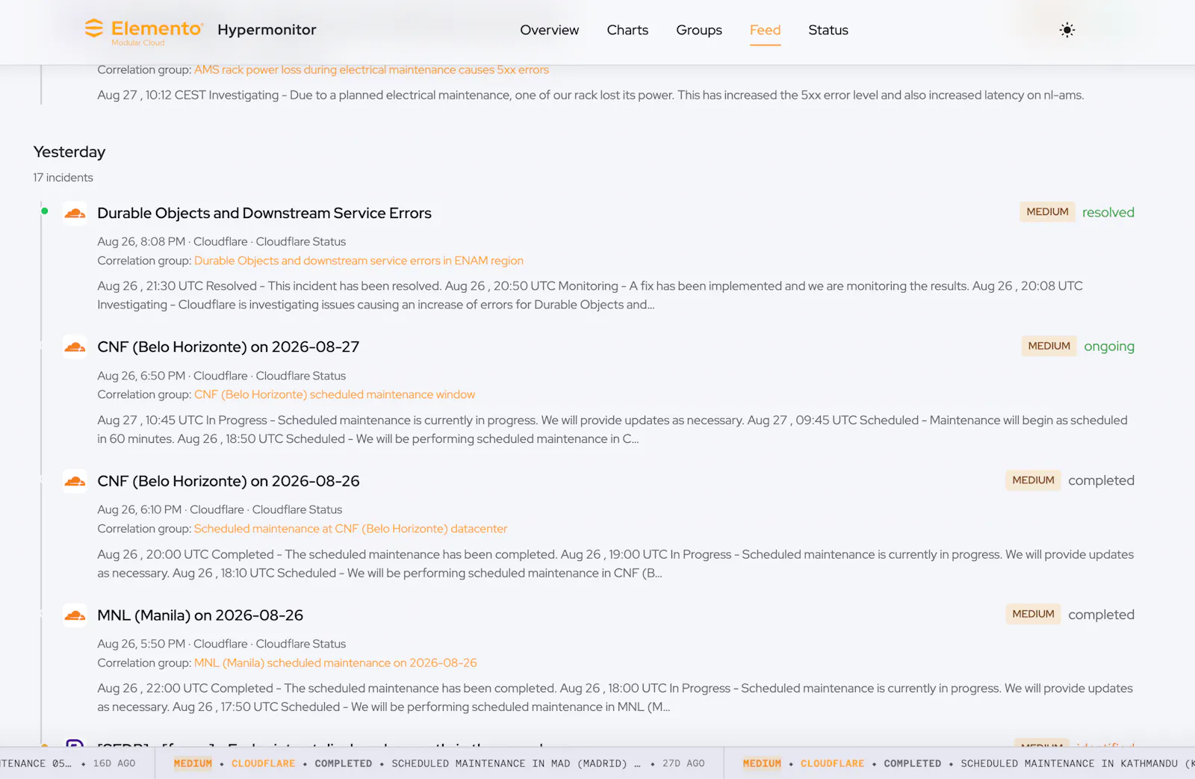Click 'Aug 26, 6:50 PM · Cloudflare' metadata line
Viewport: 1195px width, 779px height.
tap(222, 376)
